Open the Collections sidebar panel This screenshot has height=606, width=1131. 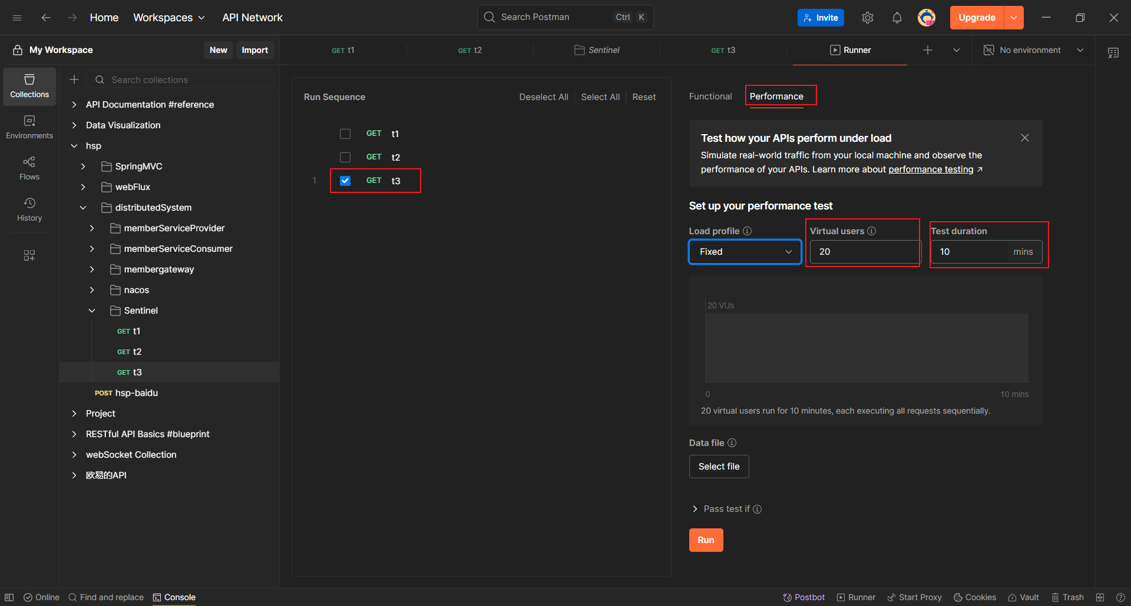29,86
